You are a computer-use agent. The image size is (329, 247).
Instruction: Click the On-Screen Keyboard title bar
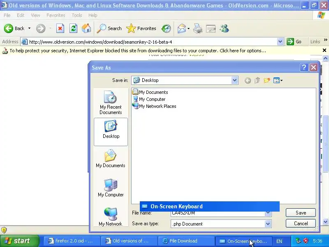click(x=210, y=206)
